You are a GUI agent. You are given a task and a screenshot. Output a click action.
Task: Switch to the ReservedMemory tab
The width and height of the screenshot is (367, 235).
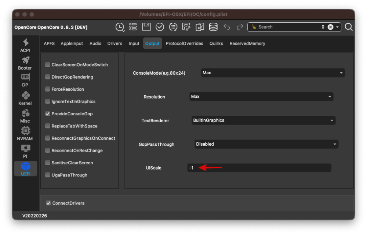click(x=247, y=44)
